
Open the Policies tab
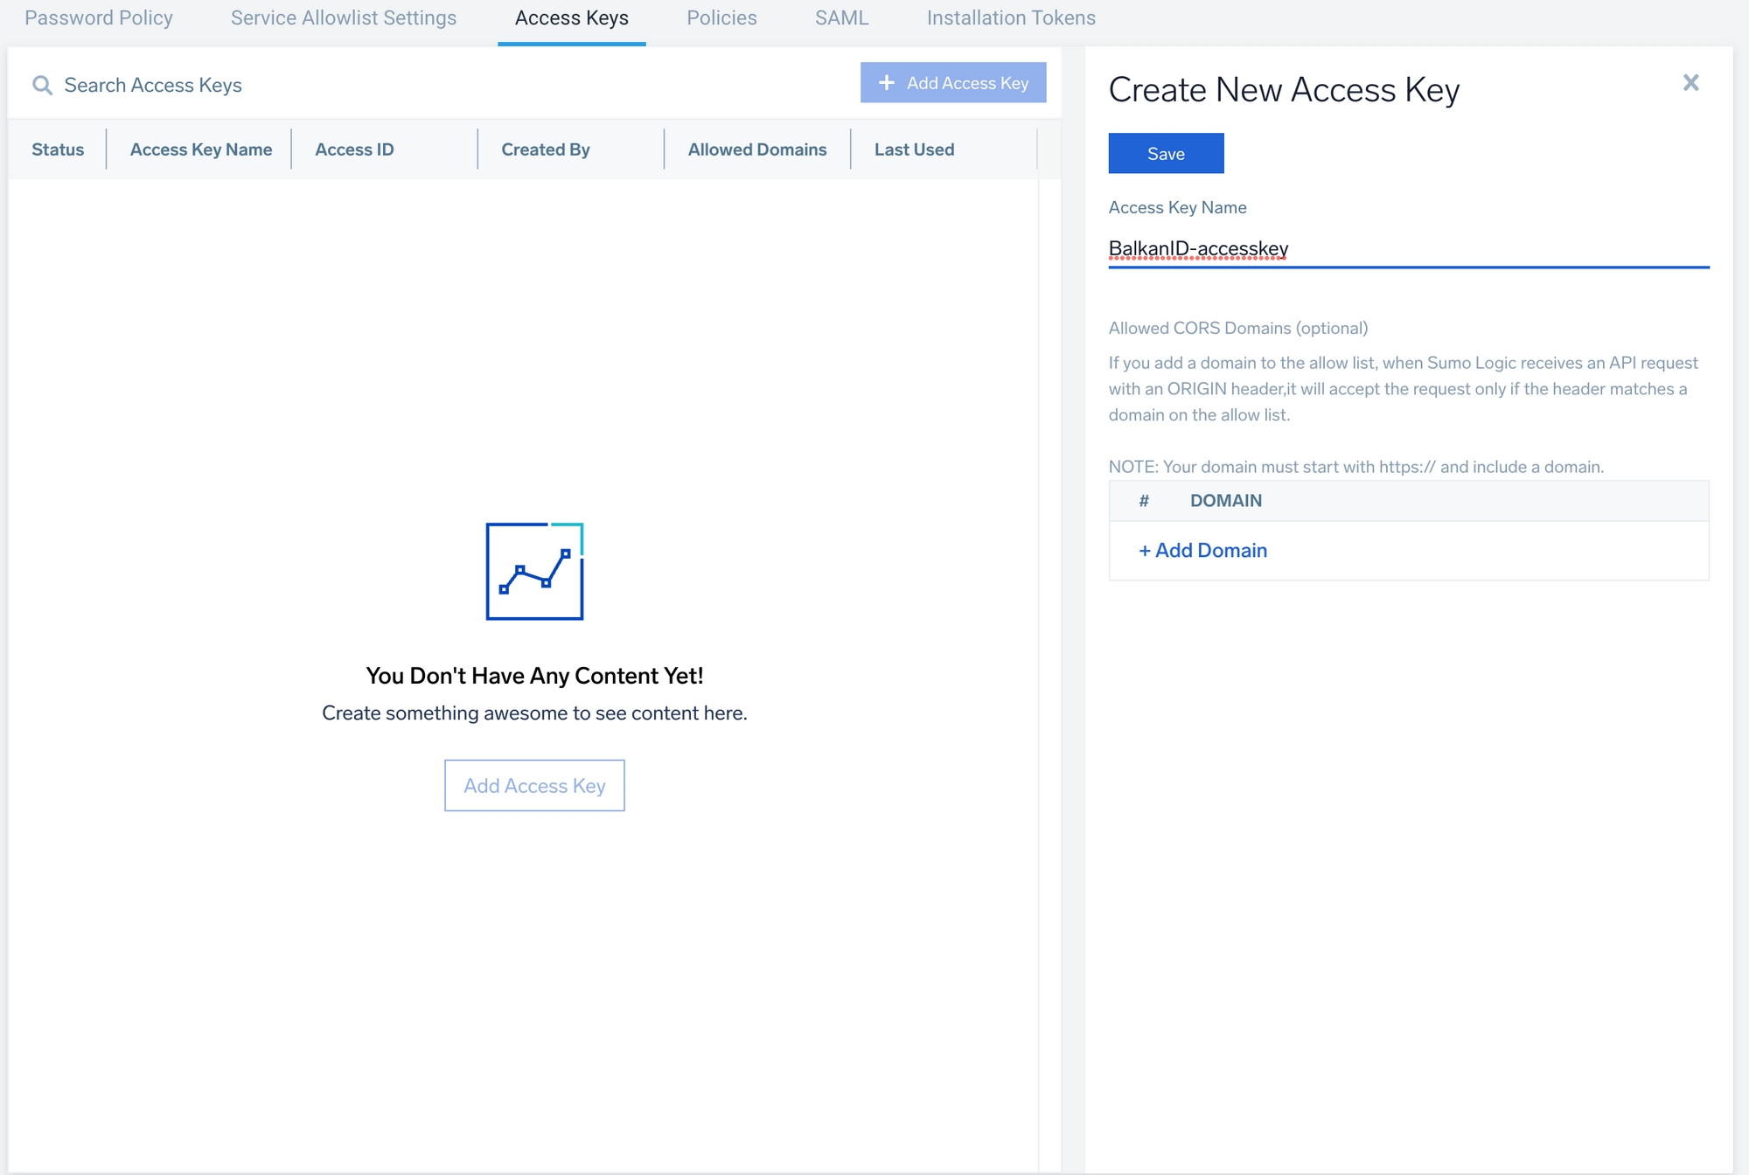point(721,18)
